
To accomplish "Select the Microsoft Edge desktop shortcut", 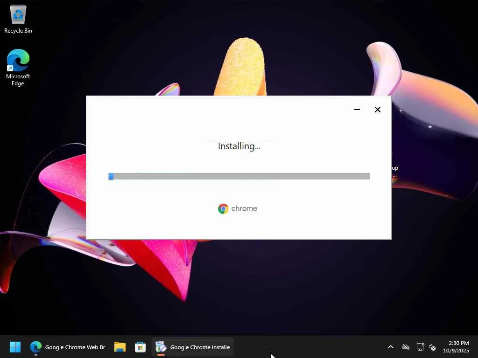I will (18, 68).
